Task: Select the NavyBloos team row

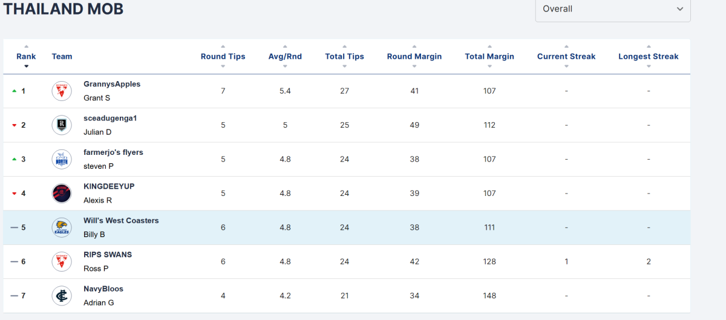Action: 347,296
